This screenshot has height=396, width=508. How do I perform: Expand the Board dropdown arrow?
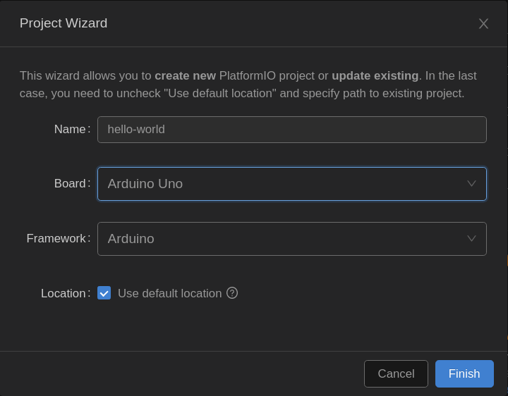point(471,183)
